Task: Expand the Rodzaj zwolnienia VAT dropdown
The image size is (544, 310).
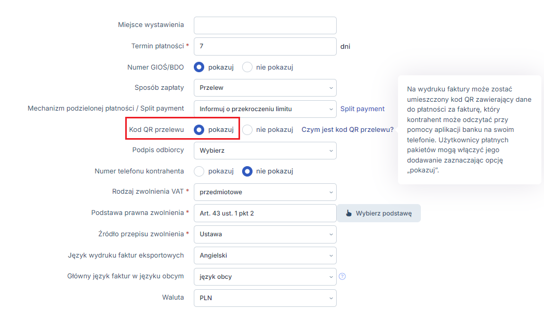Action: coord(265,192)
